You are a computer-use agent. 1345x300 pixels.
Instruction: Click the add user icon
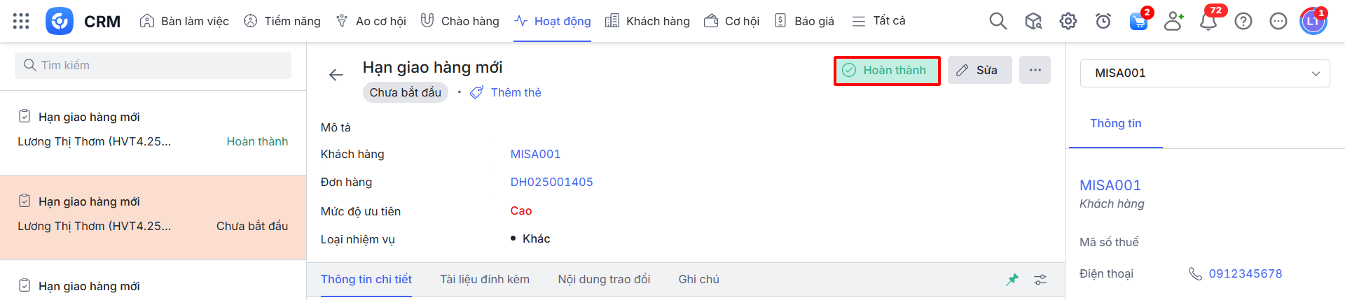point(1173,21)
